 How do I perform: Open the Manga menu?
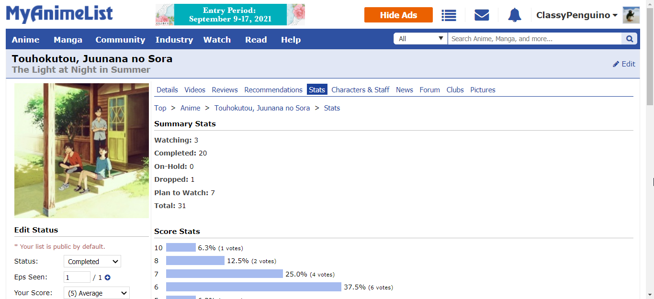[x=68, y=40]
